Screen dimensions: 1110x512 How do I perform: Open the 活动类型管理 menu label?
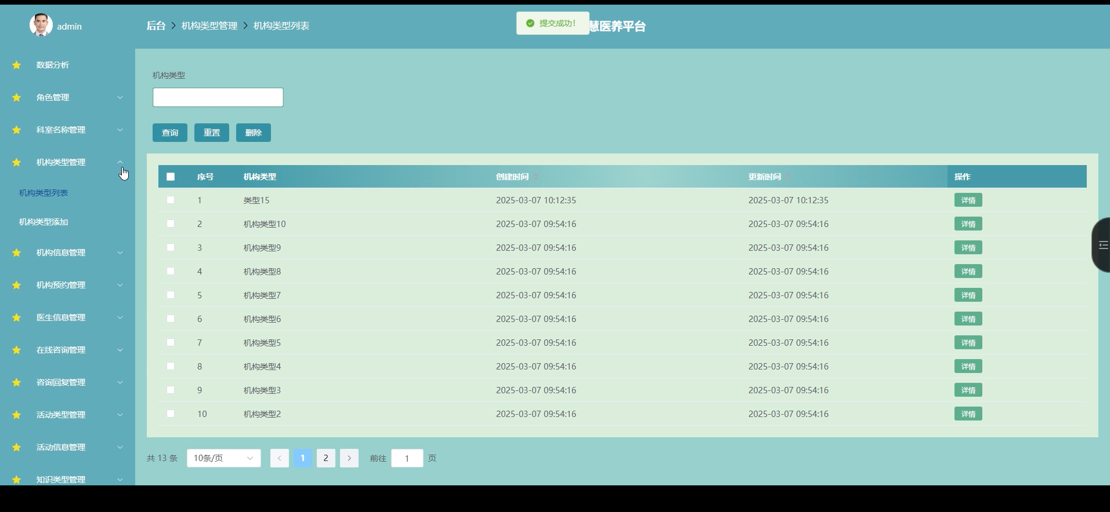click(x=61, y=415)
